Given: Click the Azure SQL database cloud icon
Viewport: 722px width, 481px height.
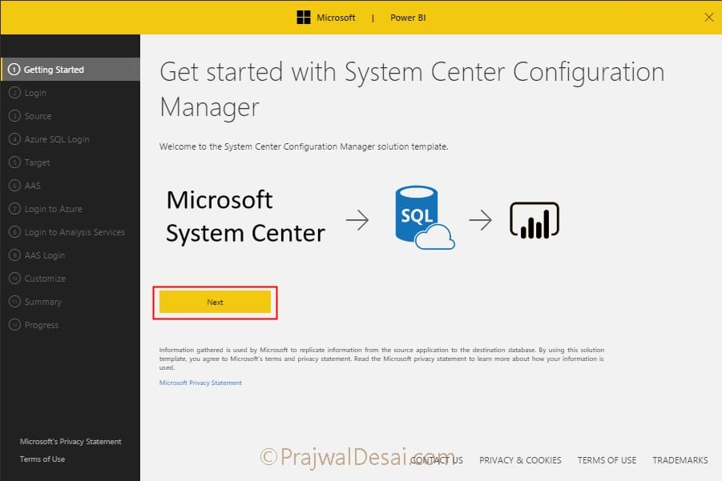Looking at the screenshot, I should pyautogui.click(x=425, y=218).
